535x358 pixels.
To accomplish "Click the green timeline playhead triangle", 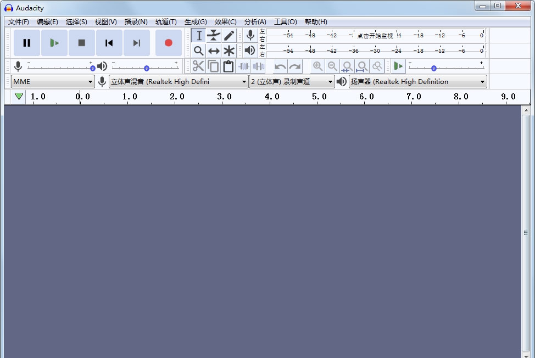I will [x=19, y=96].
